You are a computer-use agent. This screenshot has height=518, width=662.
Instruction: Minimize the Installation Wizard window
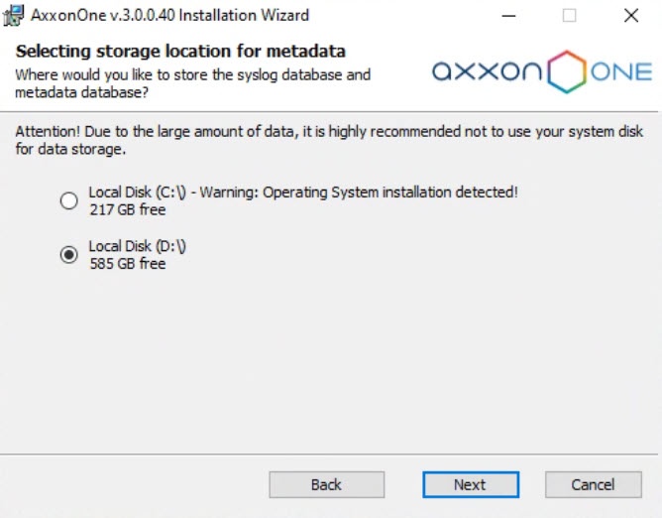coord(509,16)
